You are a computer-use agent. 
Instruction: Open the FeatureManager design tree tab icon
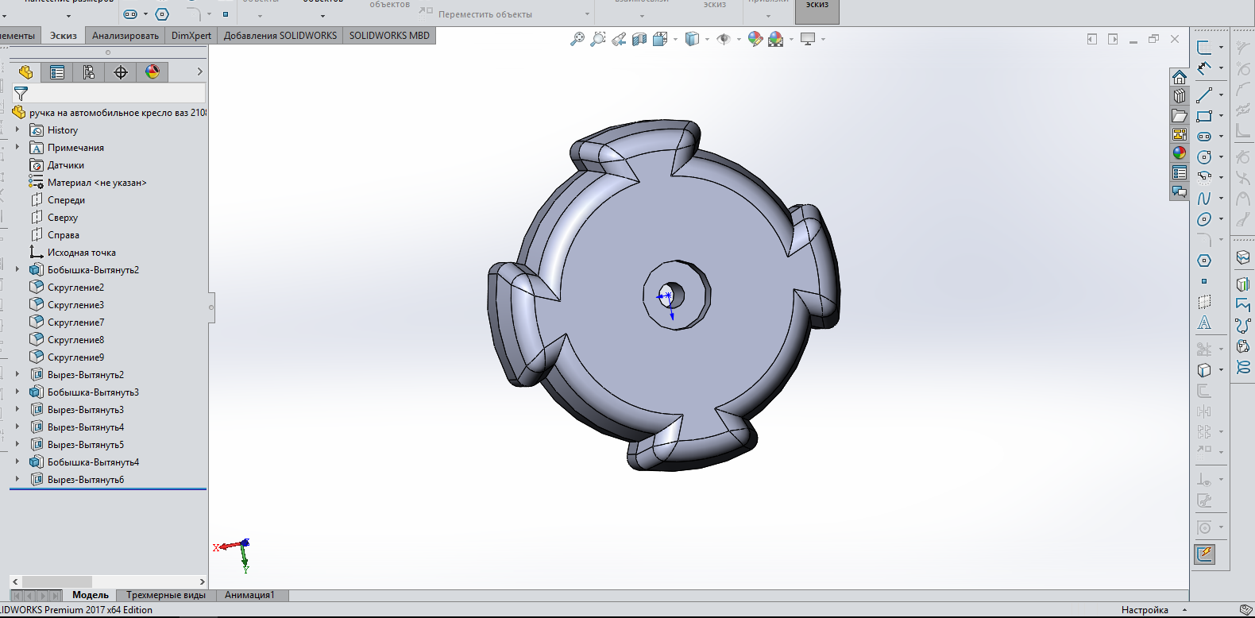pyautogui.click(x=25, y=72)
